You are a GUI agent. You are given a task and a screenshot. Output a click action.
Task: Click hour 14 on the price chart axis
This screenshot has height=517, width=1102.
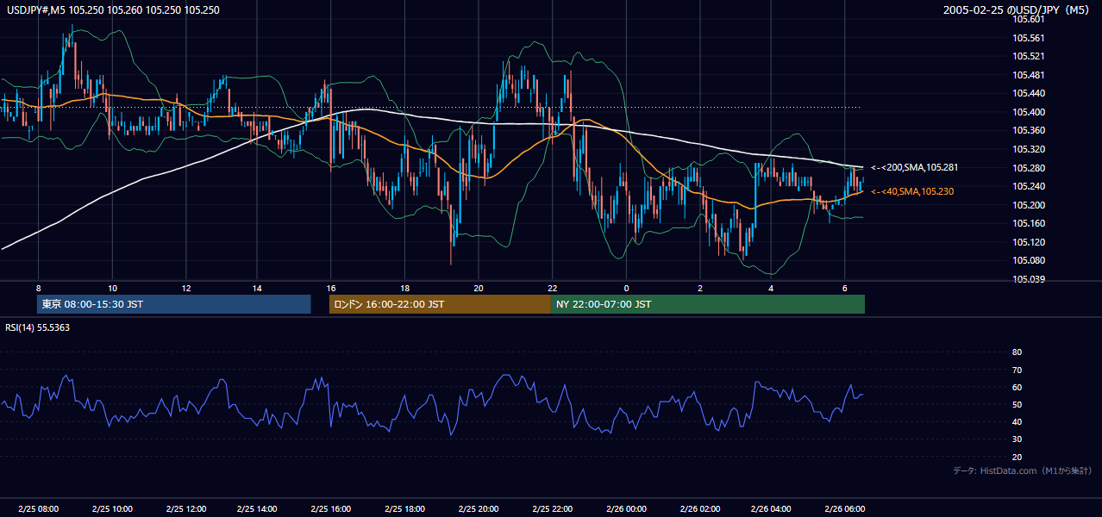click(x=258, y=288)
